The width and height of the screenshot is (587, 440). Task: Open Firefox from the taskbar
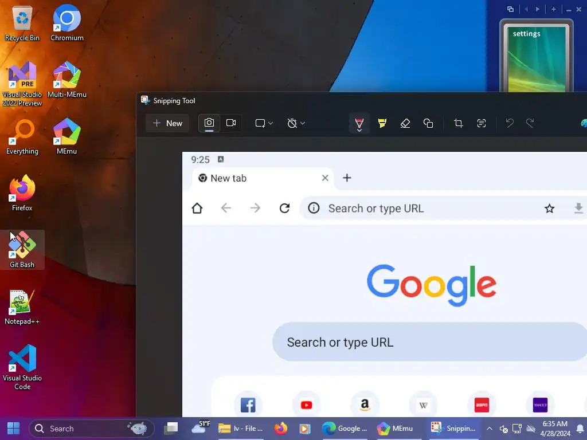click(x=281, y=429)
